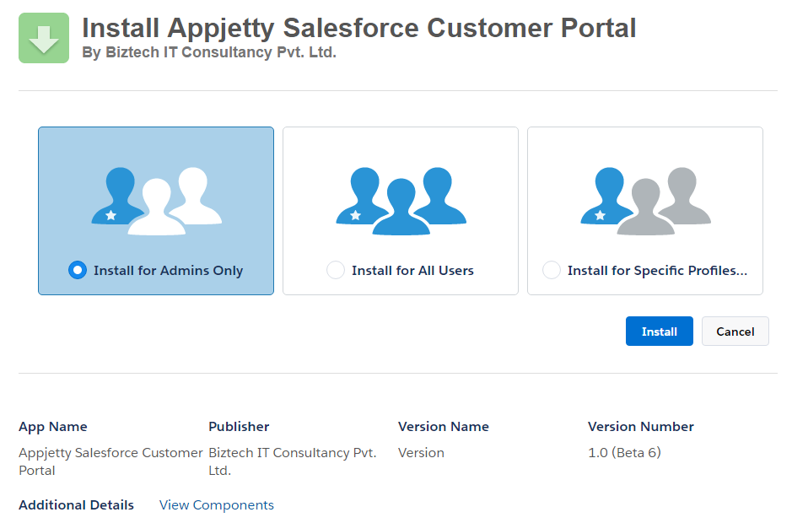The image size is (792, 523).
Task: Open the View Components link
Action: point(217,505)
